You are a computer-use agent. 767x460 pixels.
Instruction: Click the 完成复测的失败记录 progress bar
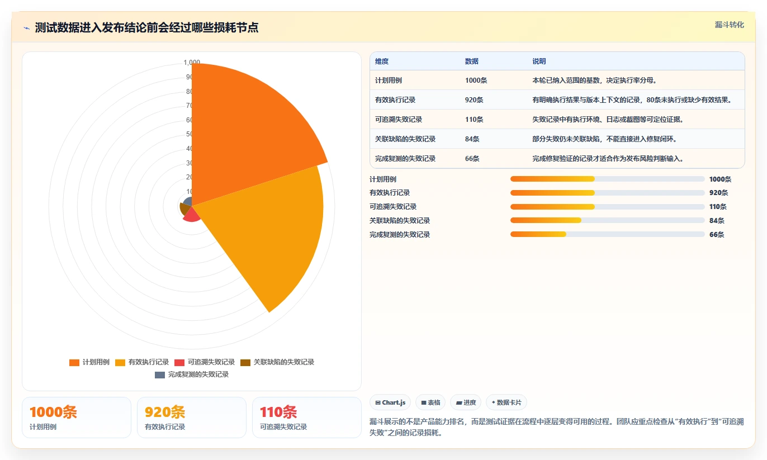[607, 234]
